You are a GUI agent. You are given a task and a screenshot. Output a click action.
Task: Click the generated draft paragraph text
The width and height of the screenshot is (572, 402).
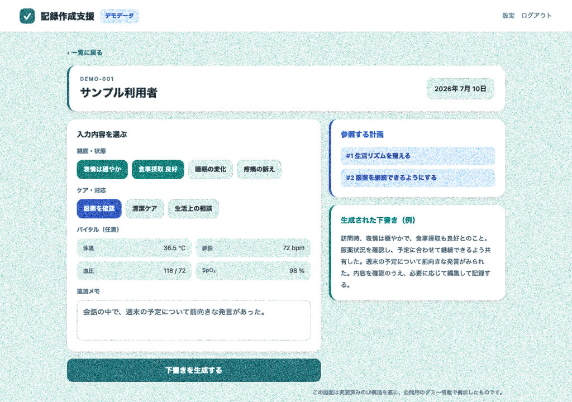pyautogui.click(x=416, y=261)
